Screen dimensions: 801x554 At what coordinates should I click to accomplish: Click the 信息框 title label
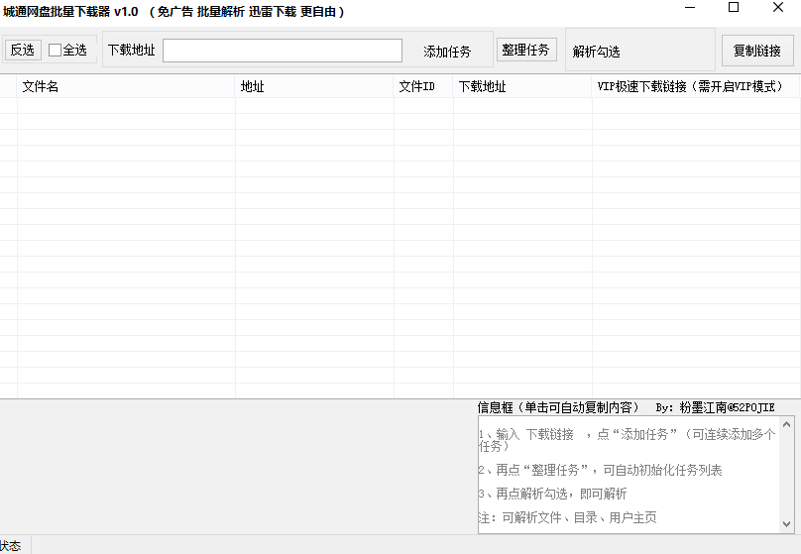tap(558, 407)
